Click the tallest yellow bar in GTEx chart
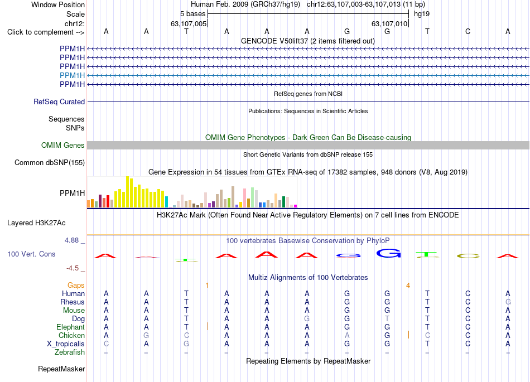 pyautogui.click(x=127, y=192)
